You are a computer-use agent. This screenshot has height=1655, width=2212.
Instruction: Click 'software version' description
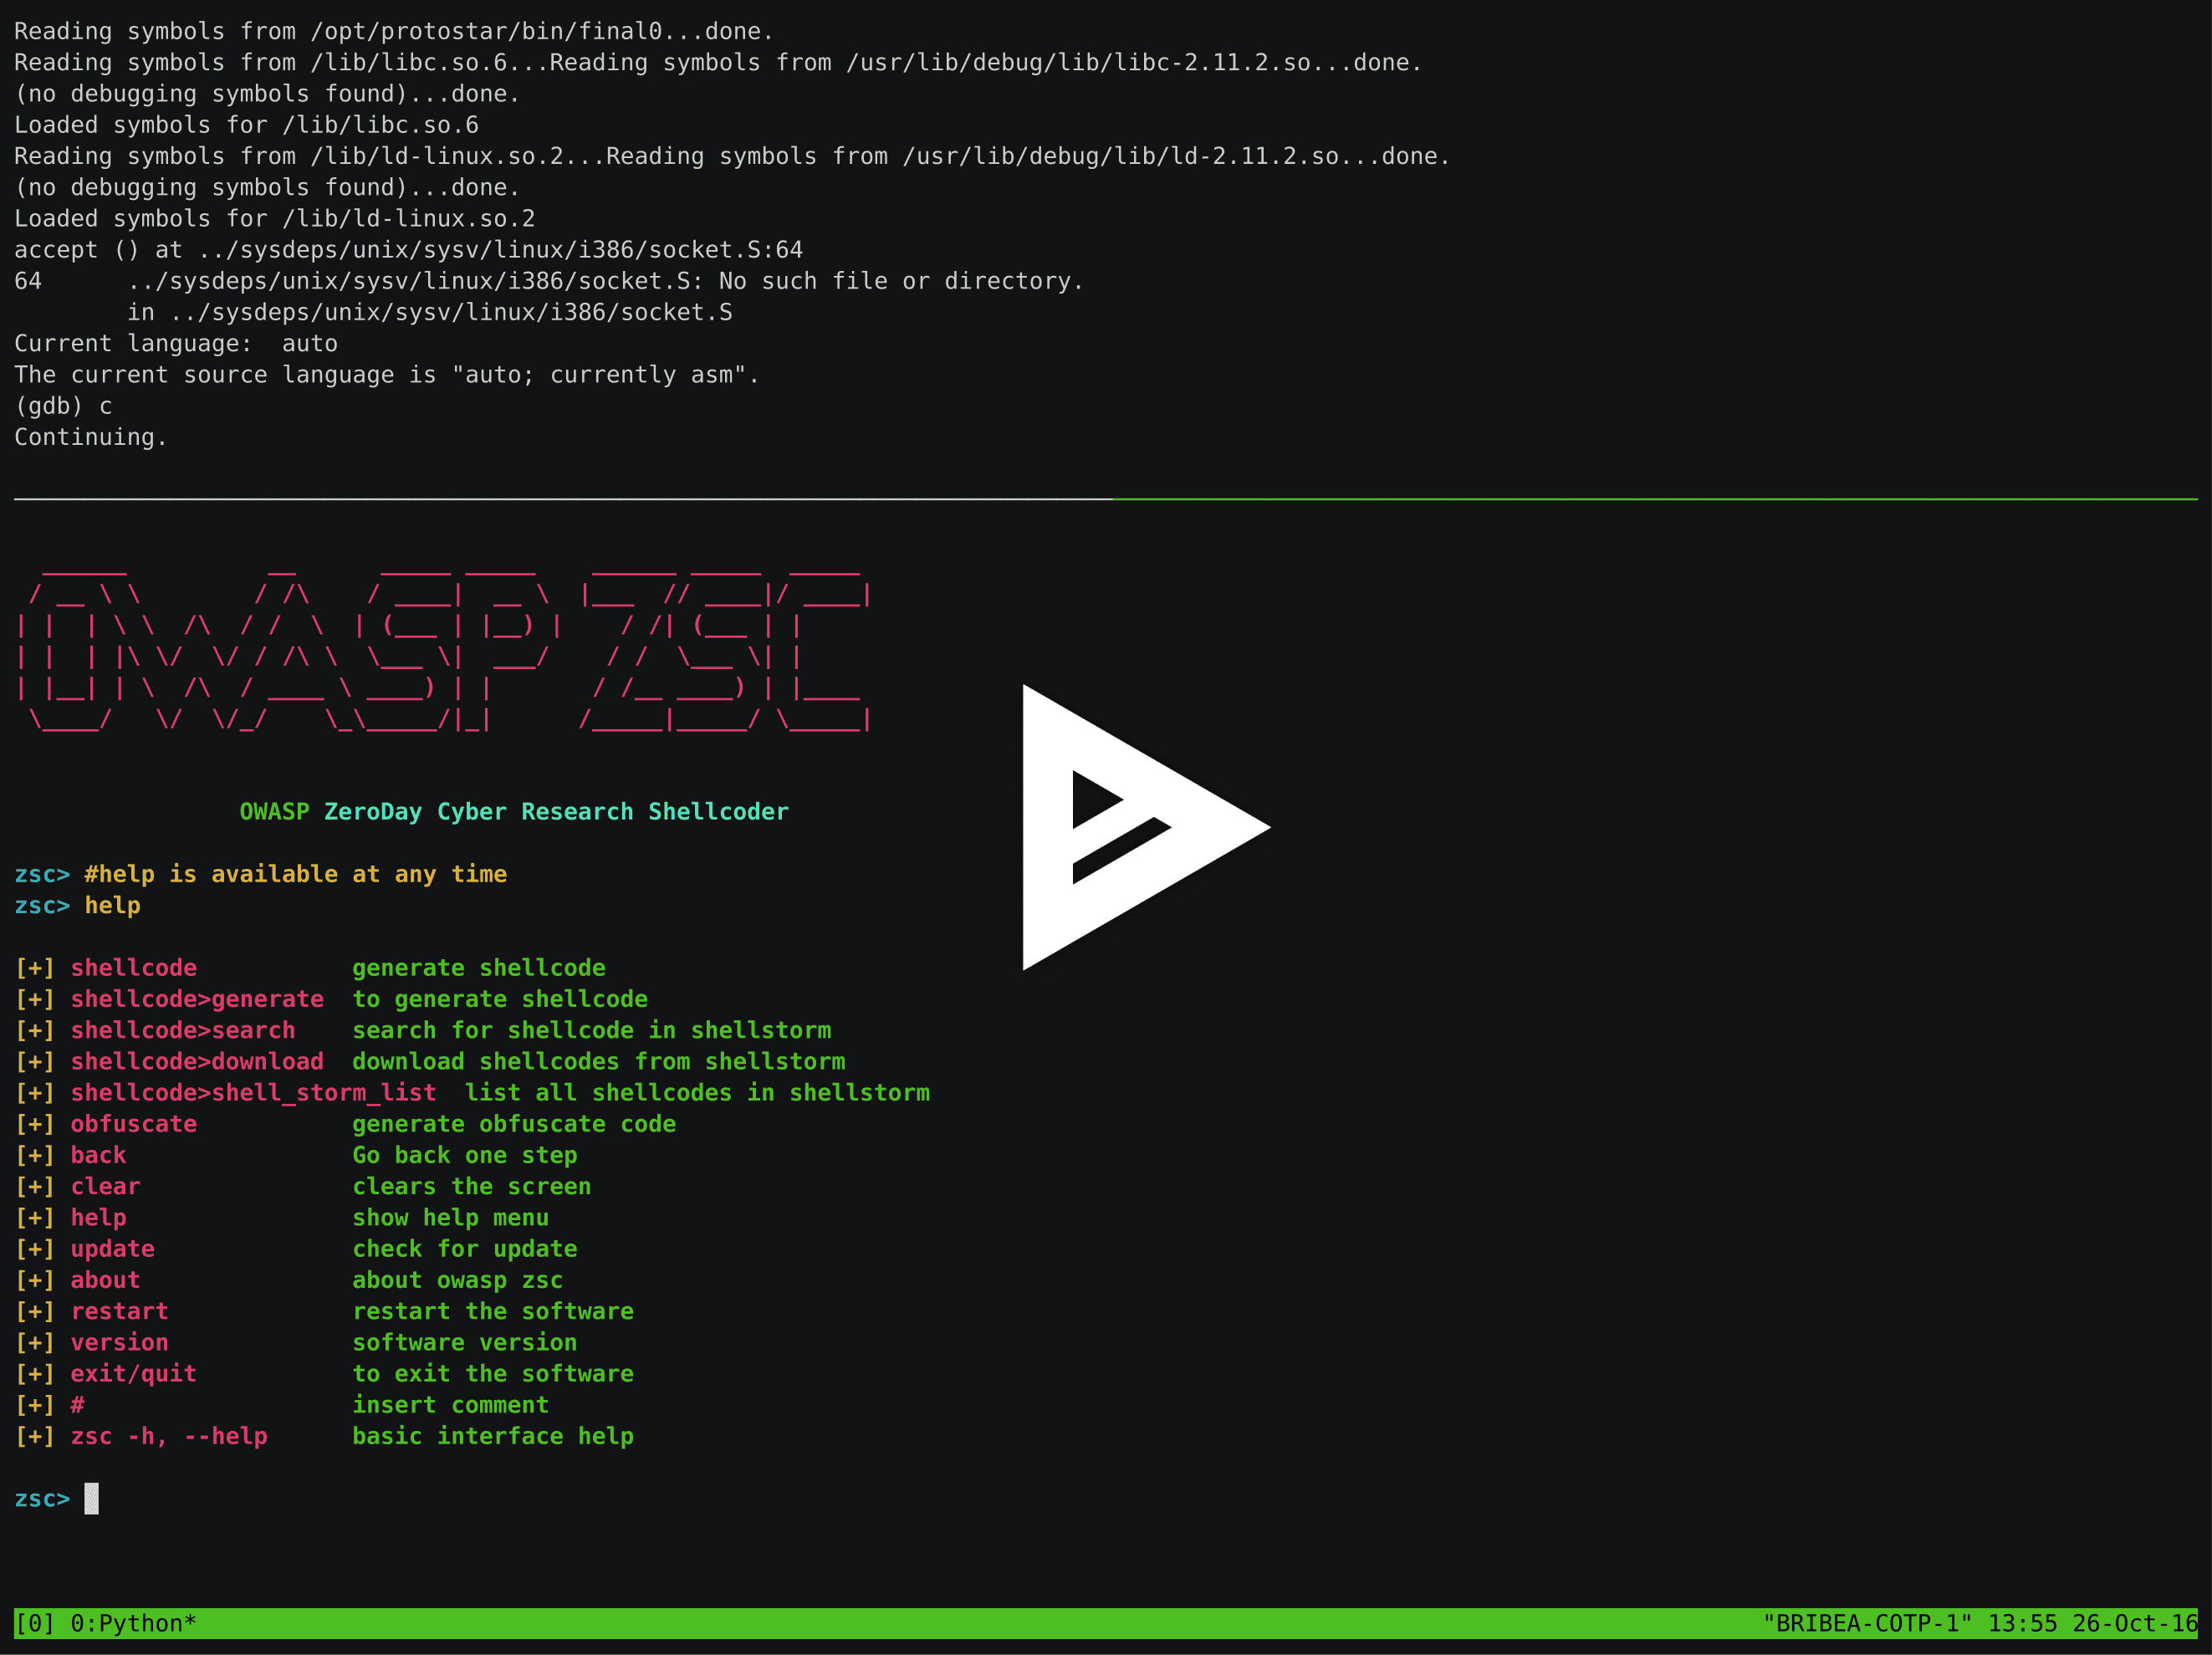point(465,1342)
